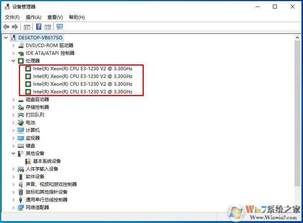Click the 计算机 monitor icon
Viewport: 303px width, 223px height.
coord(21,130)
